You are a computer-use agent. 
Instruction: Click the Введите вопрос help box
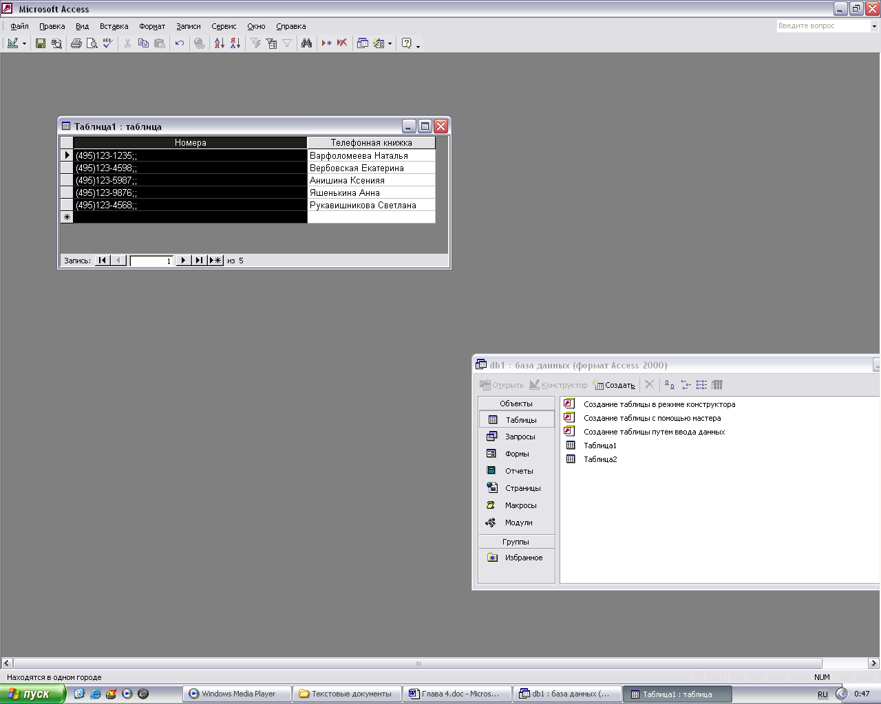[x=823, y=25]
